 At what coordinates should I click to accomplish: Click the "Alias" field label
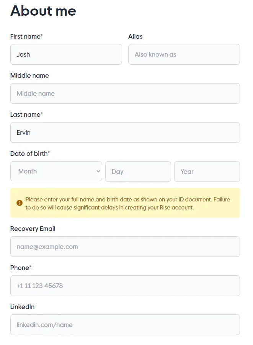[135, 36]
